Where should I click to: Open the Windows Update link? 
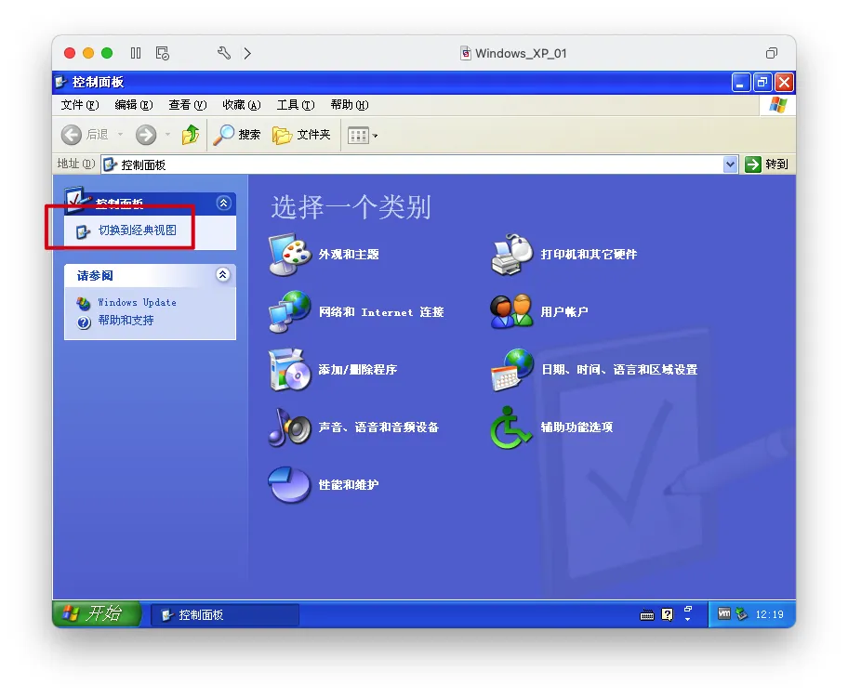(137, 302)
